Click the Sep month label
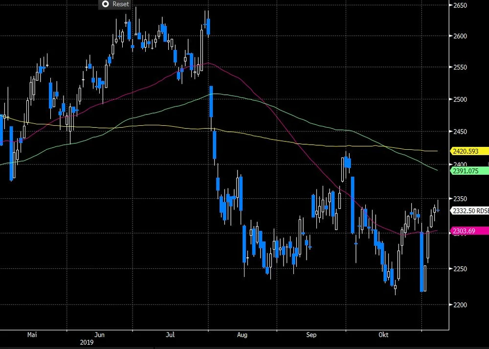Screen dimensions: 489x349 pos(311,335)
